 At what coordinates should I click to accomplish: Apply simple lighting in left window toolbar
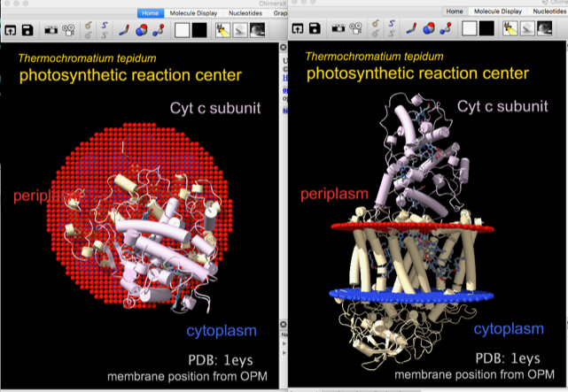[223, 30]
